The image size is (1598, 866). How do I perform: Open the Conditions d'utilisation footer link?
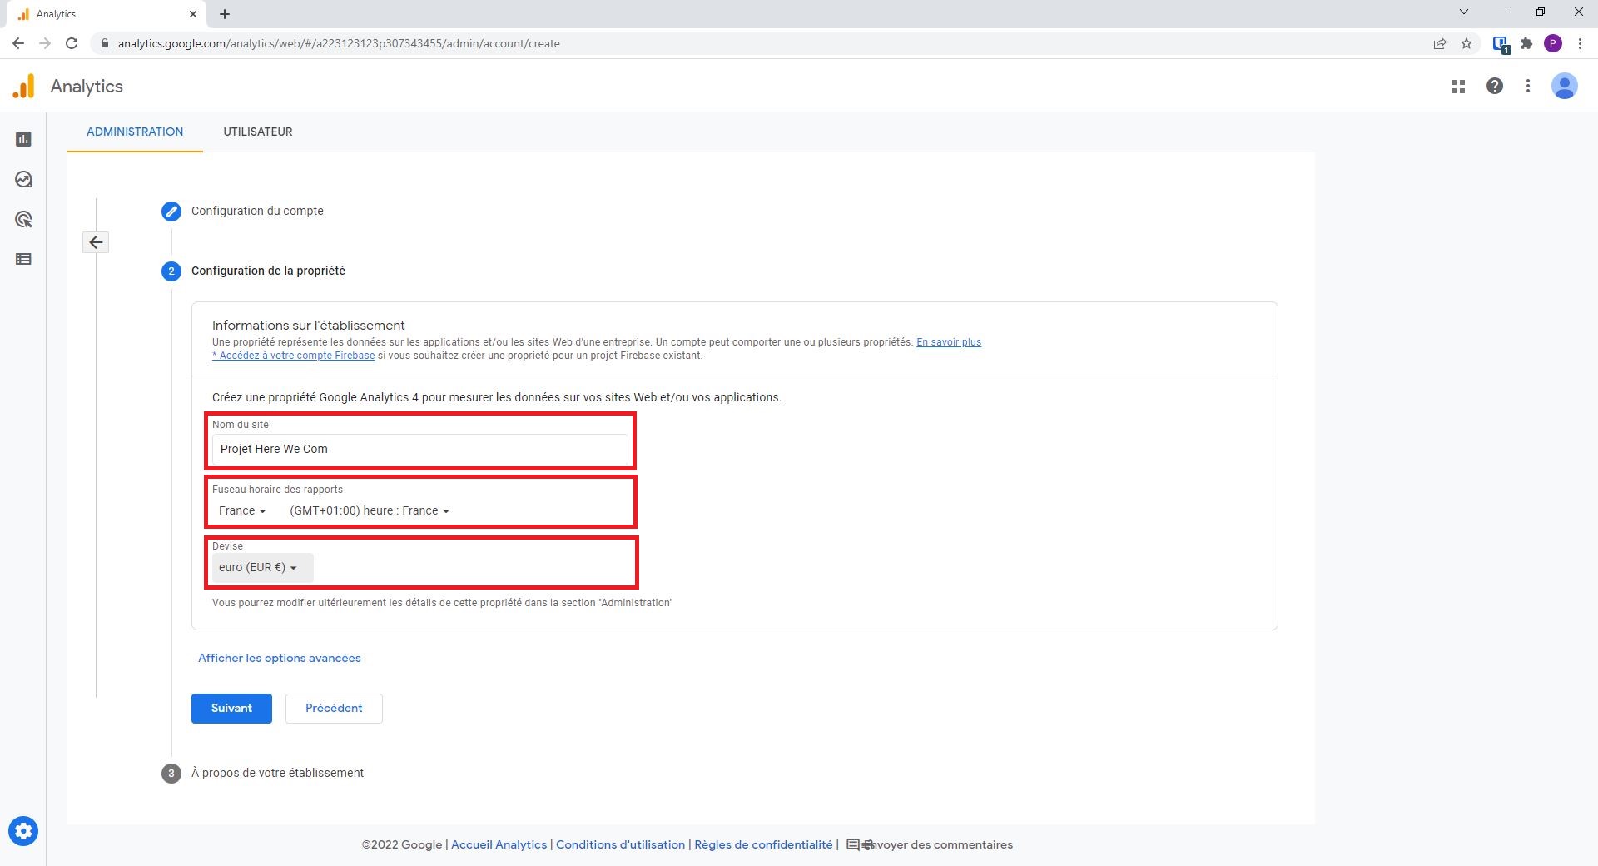click(620, 844)
